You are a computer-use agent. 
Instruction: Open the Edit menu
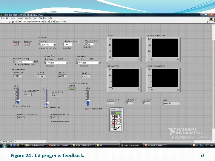click(x=7, y=18)
